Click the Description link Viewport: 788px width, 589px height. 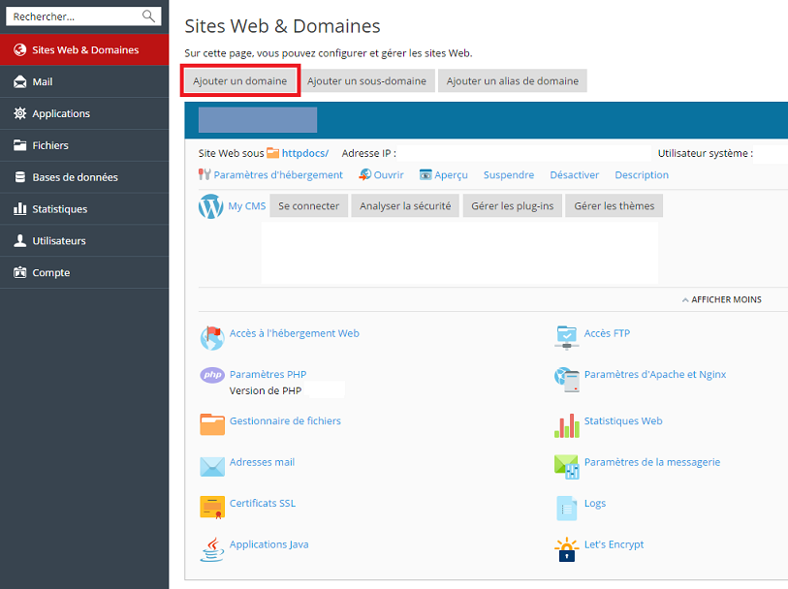642,174
